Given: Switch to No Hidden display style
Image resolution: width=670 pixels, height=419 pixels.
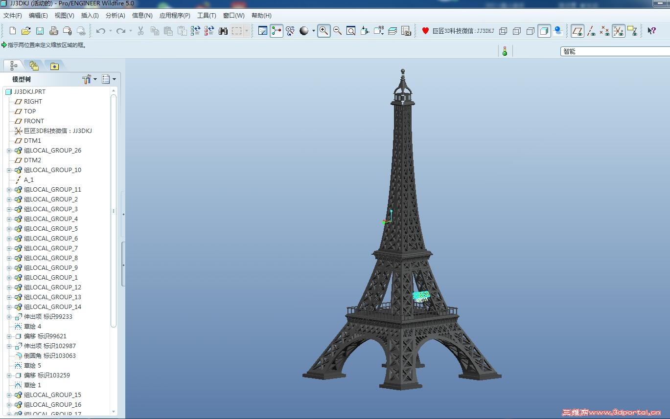Looking at the screenshot, I should (531, 31).
